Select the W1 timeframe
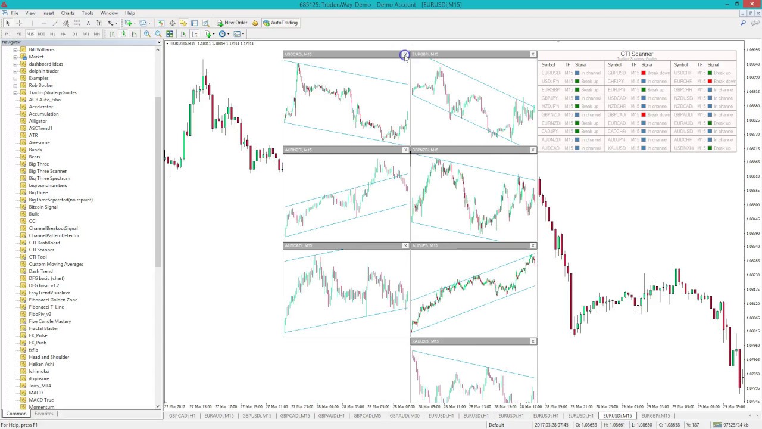 click(x=86, y=34)
